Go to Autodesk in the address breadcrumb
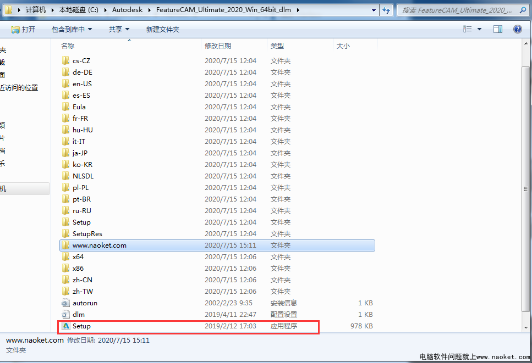The width and height of the screenshot is (532, 363). (127, 10)
